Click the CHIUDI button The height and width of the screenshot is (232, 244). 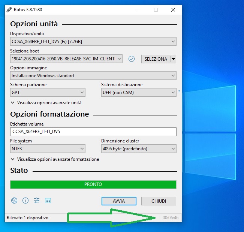159,201
